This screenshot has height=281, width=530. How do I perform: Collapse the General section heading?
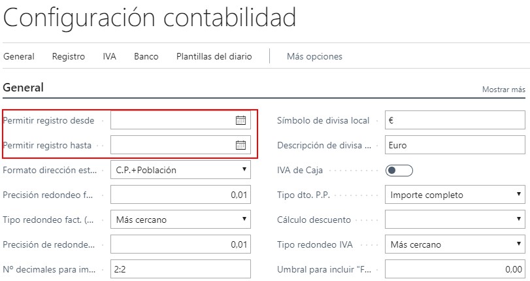click(24, 88)
